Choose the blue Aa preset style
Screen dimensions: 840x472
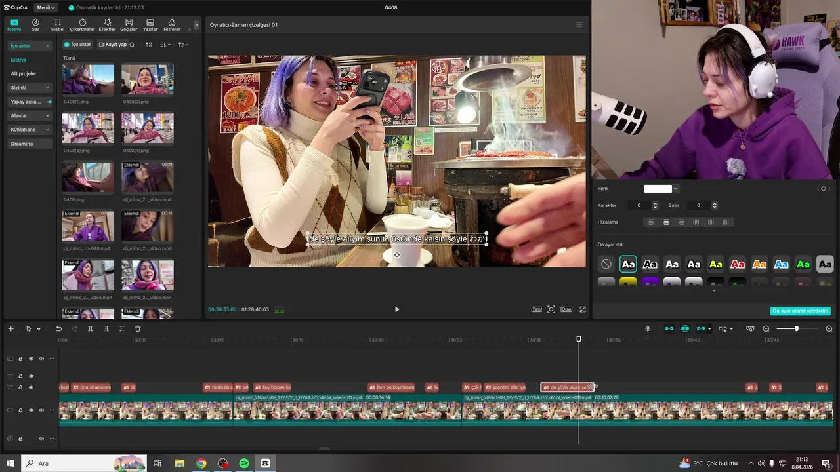click(782, 264)
